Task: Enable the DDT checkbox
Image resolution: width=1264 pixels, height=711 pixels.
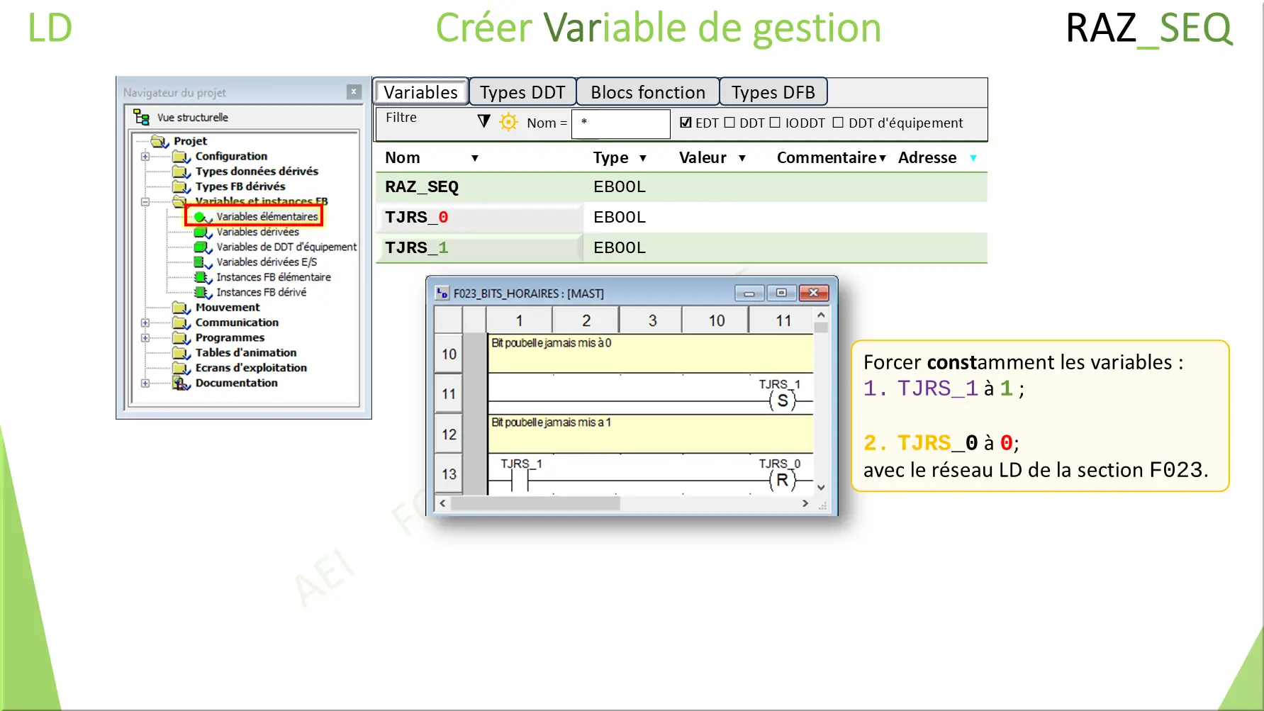Action: (729, 122)
